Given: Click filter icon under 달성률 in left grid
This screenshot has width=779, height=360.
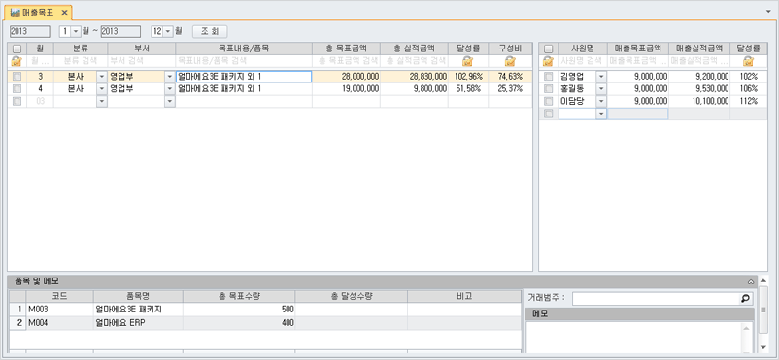Looking at the screenshot, I should pyautogui.click(x=467, y=61).
